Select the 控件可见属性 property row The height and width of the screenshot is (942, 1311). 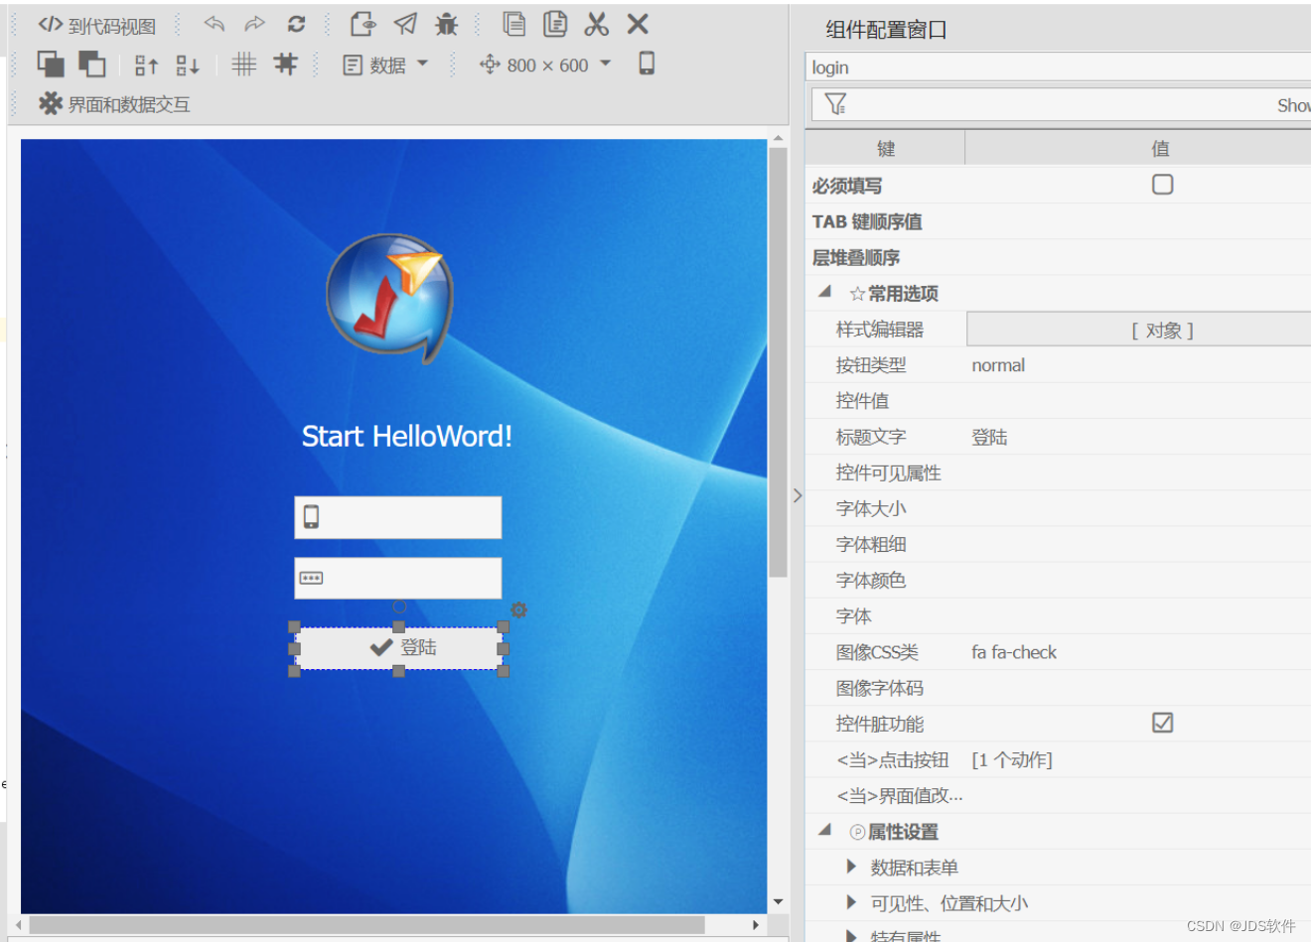[1058, 472]
